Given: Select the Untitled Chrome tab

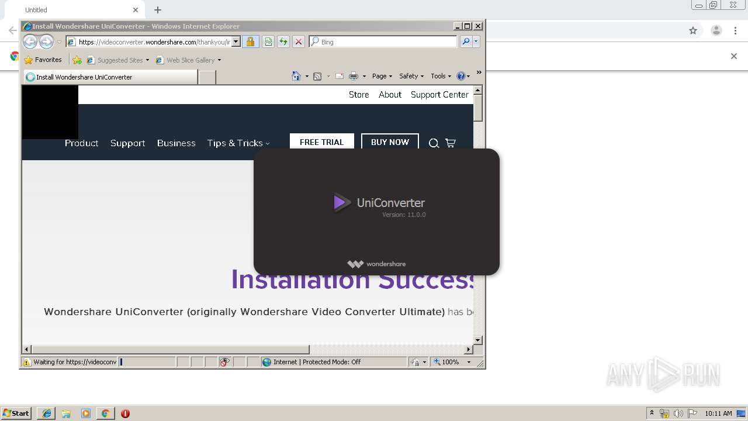Looking at the screenshot, I should point(73,10).
